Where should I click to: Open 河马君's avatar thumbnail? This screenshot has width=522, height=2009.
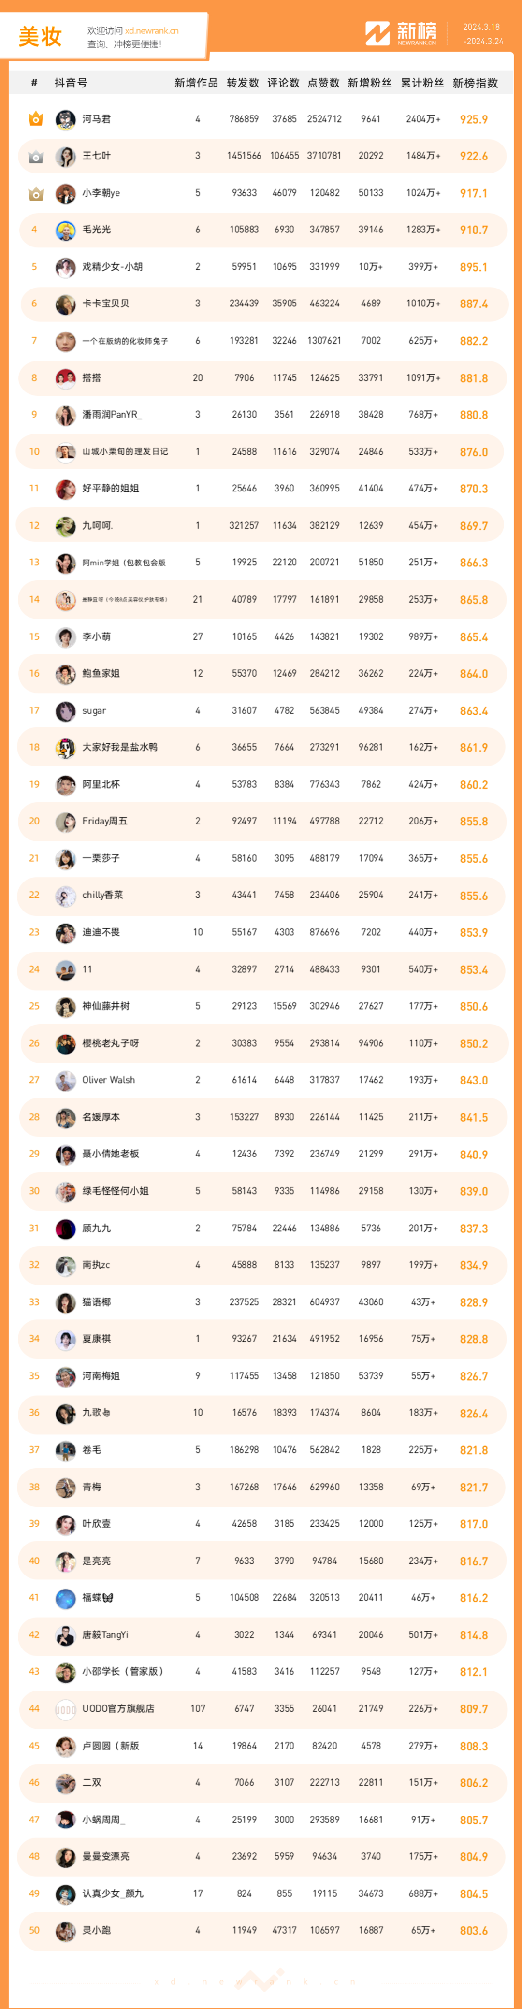pyautogui.click(x=66, y=119)
